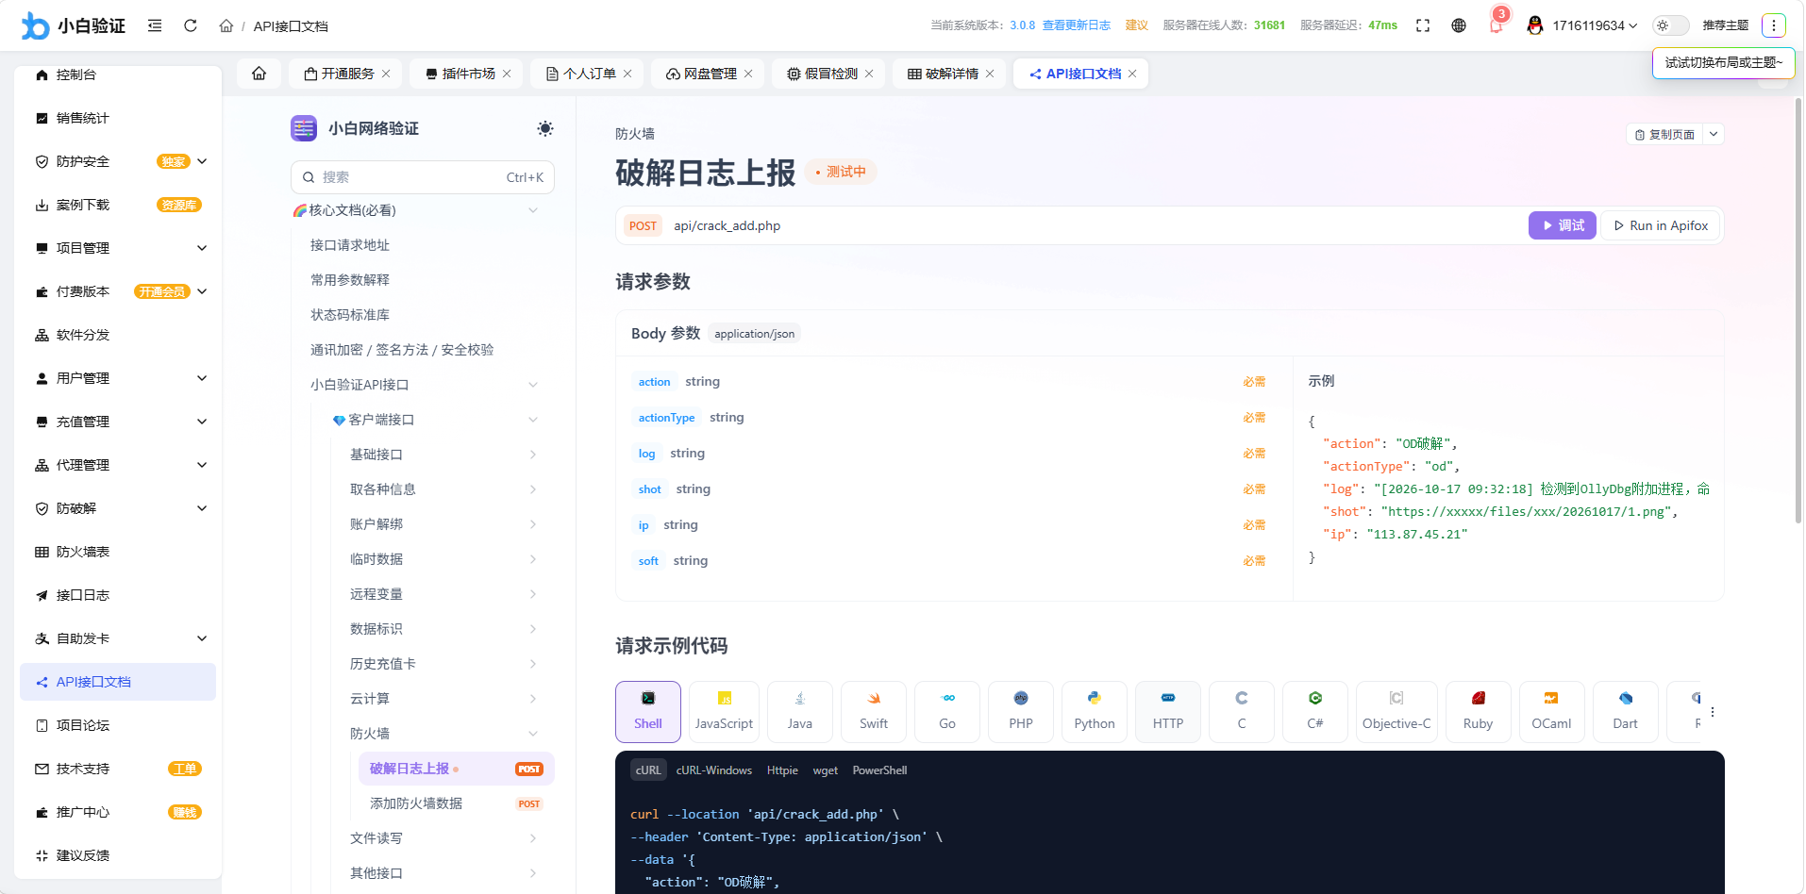This screenshot has width=1806, height=894.
Task: Toggle doc theme sun icon
Action: pos(545,128)
